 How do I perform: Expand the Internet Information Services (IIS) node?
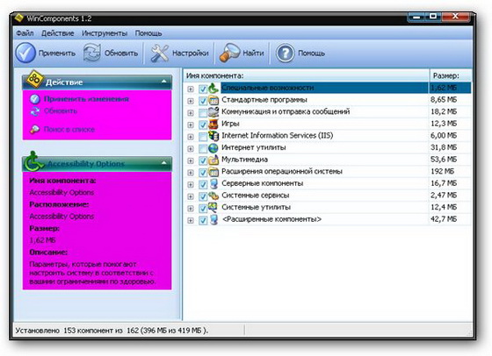[190, 137]
